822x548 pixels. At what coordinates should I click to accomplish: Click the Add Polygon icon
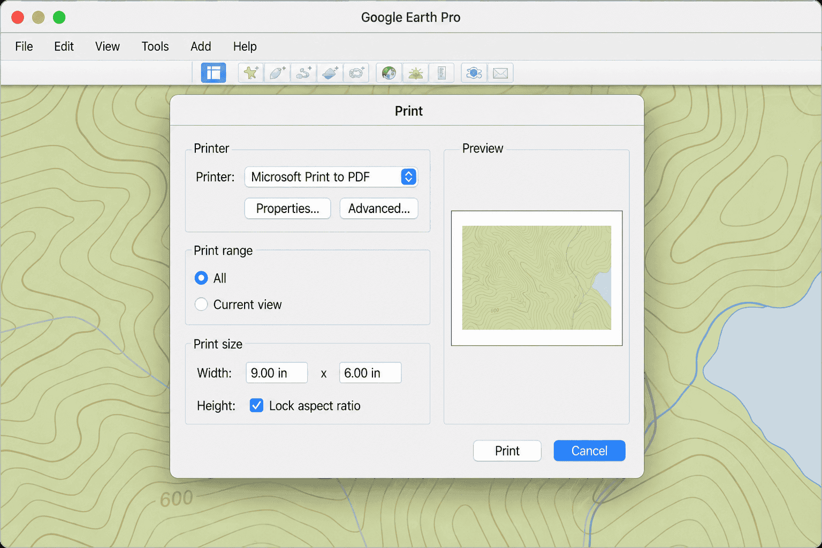(x=277, y=73)
